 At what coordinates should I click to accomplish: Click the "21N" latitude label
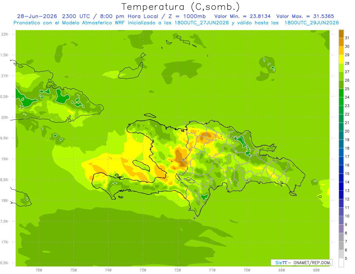coord(4,76)
